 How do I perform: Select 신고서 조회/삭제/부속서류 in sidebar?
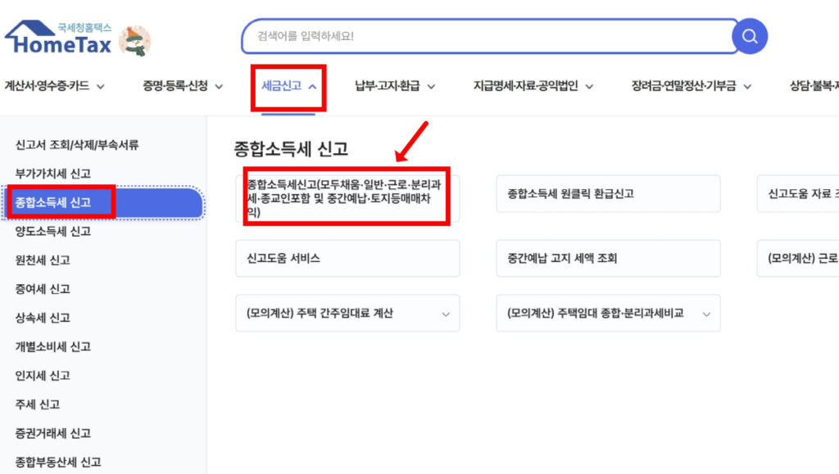77,145
